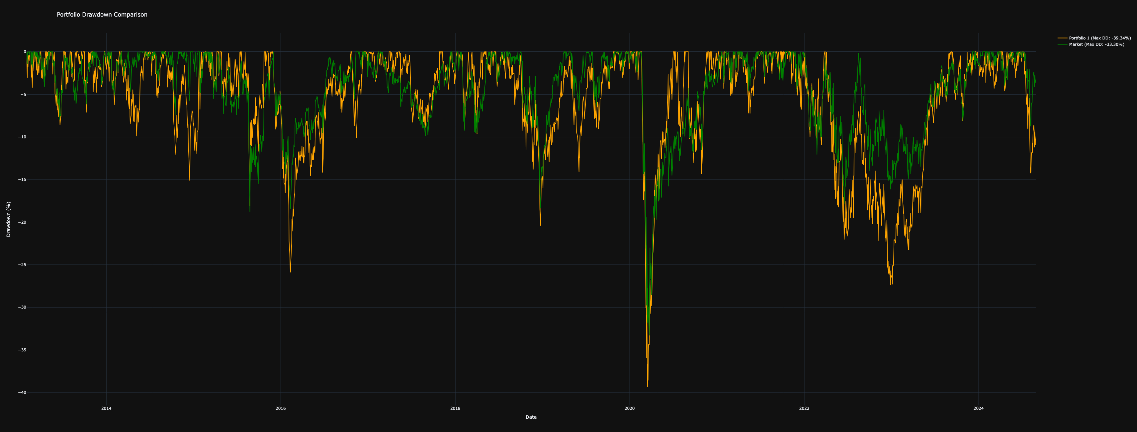Click the 2020 x-axis tick label

(x=629, y=408)
